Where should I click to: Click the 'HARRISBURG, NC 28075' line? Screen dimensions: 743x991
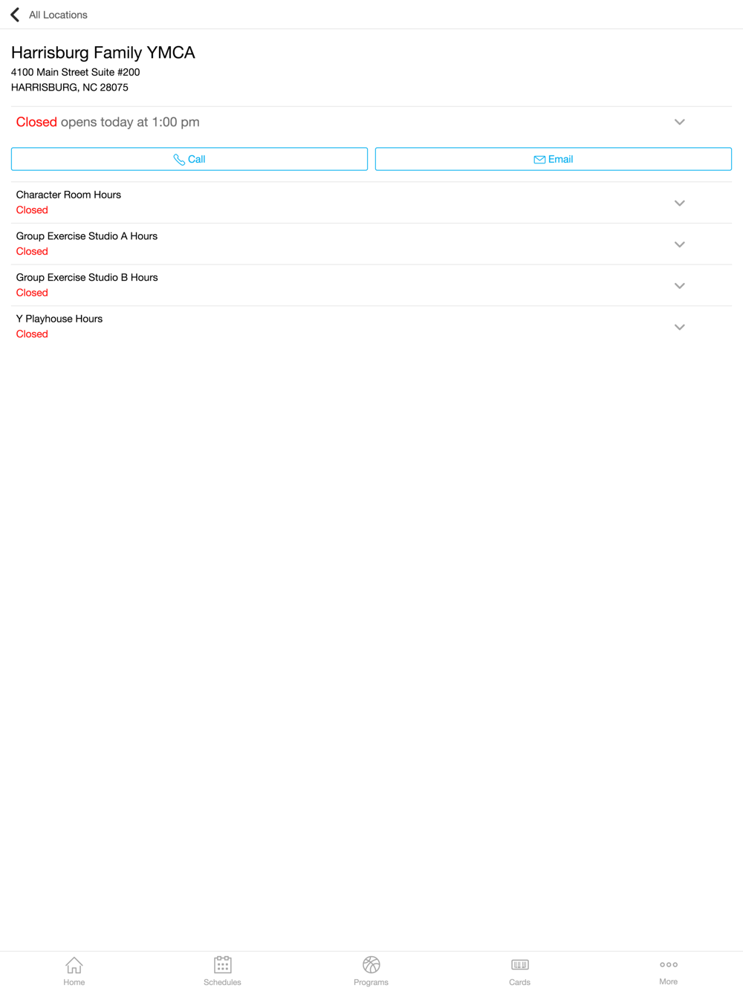point(69,88)
